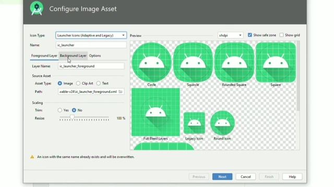Switch to the Foreground Layer tab
The image size is (334, 187).
click(x=44, y=56)
